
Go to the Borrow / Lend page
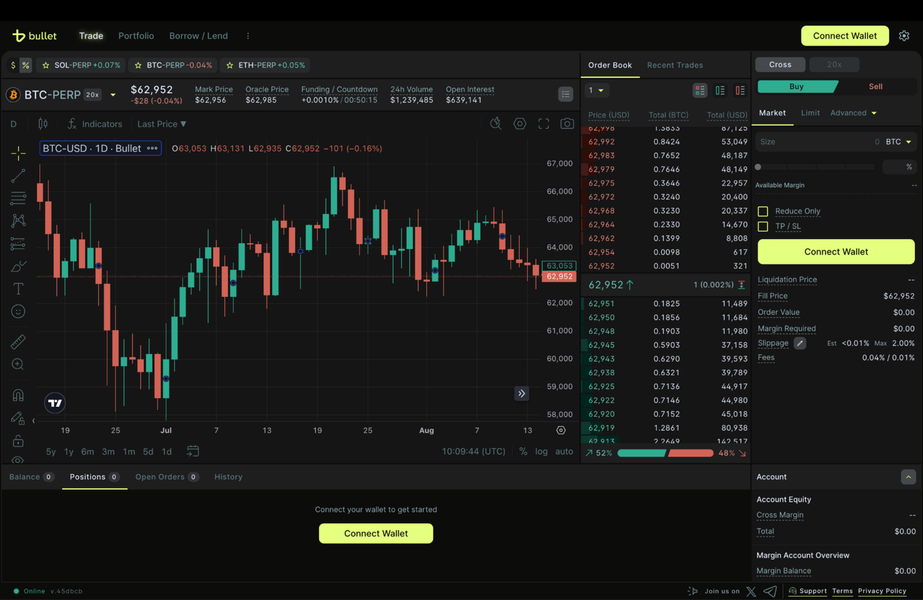click(x=198, y=36)
